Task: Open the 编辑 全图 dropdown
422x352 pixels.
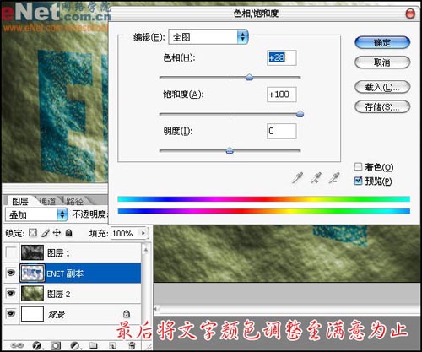Action: (x=208, y=37)
